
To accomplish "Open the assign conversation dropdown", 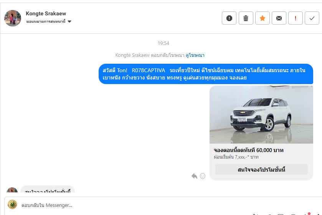I will point(49,21).
